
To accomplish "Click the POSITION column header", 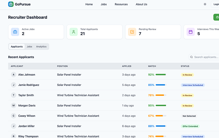I will 62,66.
